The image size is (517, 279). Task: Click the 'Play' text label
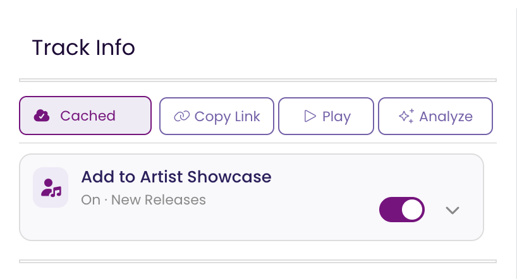pyautogui.click(x=337, y=117)
